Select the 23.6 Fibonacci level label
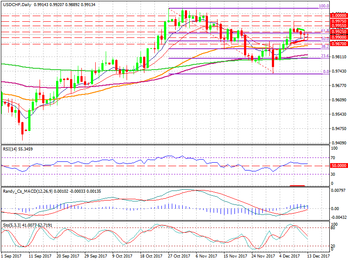 (324, 56)
